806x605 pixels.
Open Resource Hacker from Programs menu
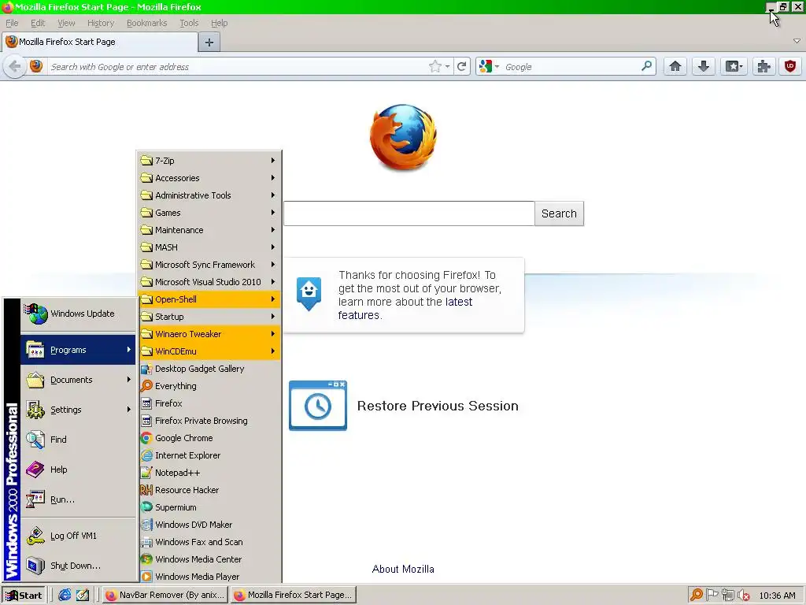209,490
